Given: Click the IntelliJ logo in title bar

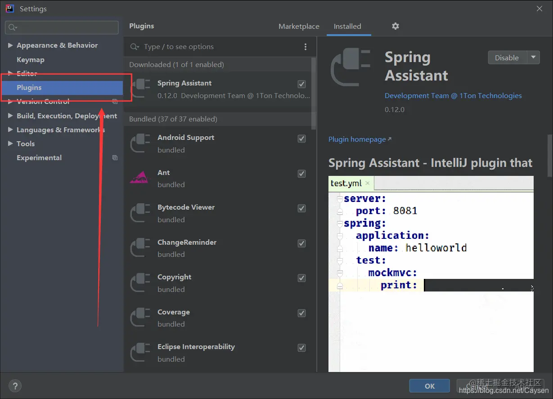Looking at the screenshot, I should click(x=9, y=9).
